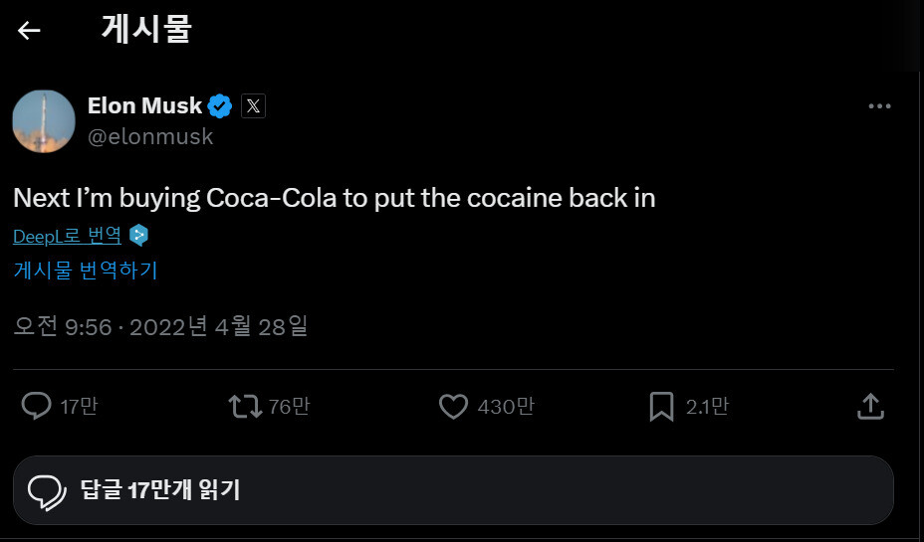Like the post with heart icon
Screen dimensions: 924x542
(453, 406)
